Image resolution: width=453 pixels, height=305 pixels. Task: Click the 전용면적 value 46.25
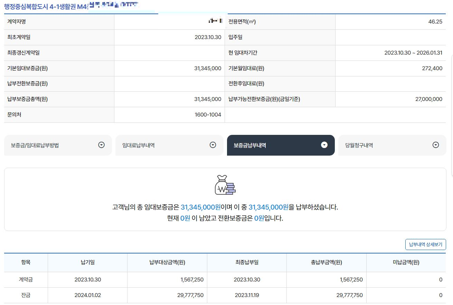pos(435,22)
